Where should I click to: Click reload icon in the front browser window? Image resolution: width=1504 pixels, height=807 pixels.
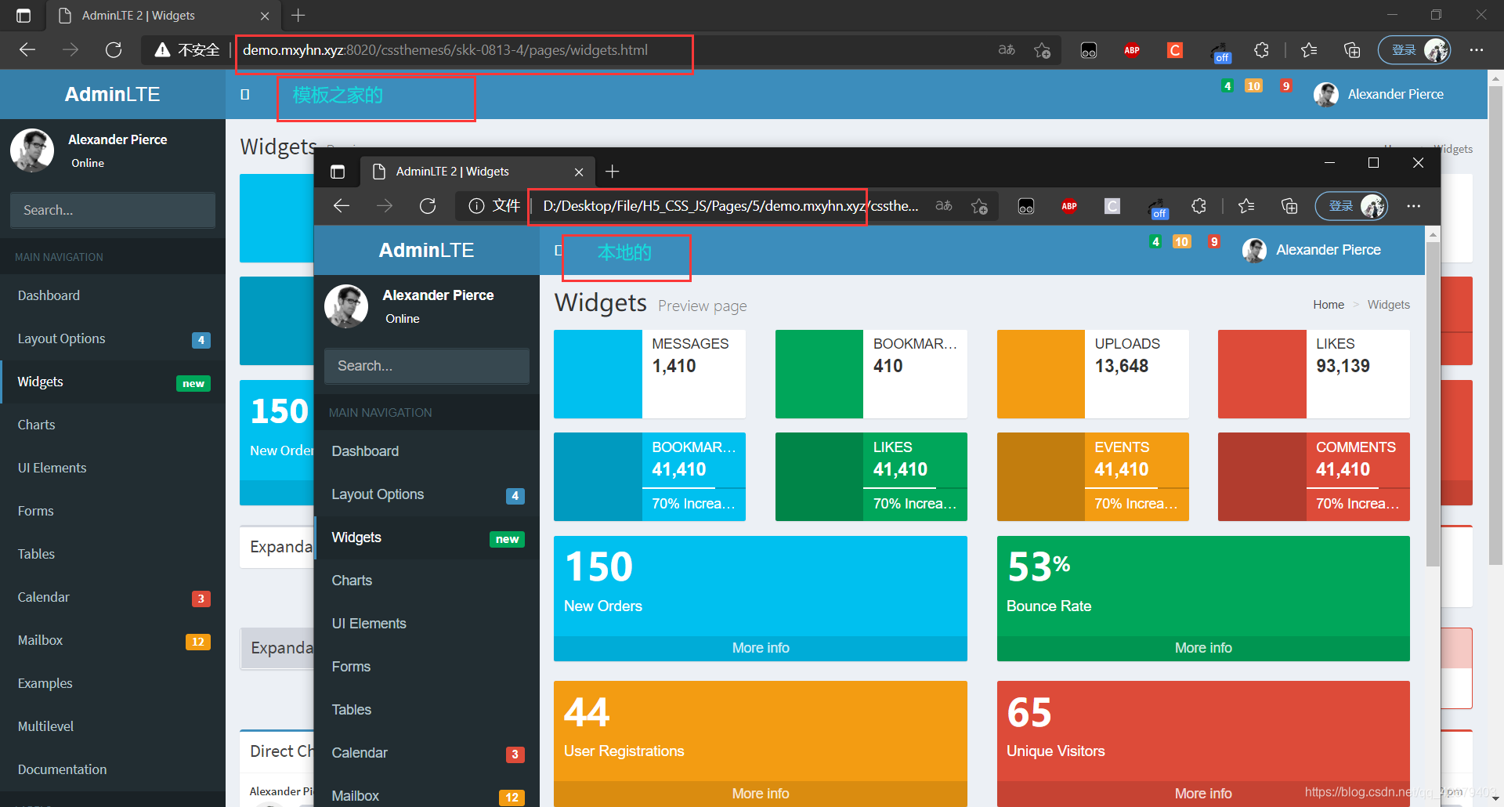pyautogui.click(x=428, y=206)
